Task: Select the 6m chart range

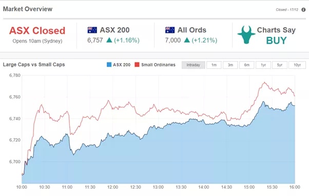Action: (x=247, y=65)
